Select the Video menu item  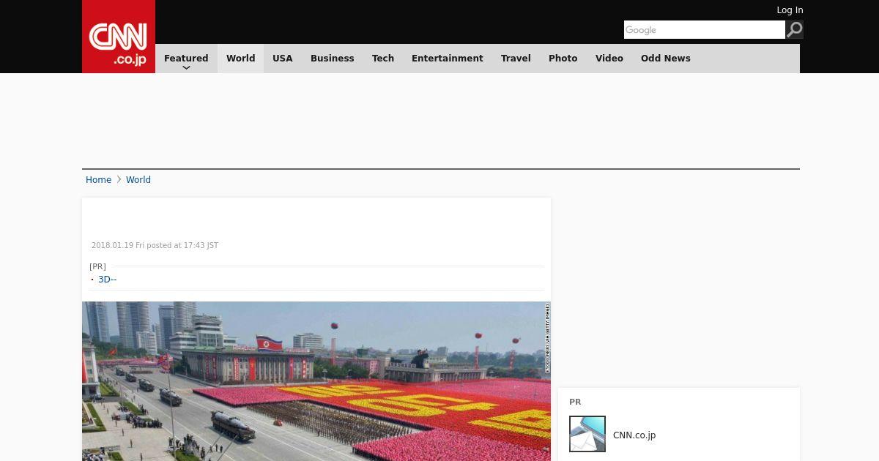pyautogui.click(x=609, y=59)
